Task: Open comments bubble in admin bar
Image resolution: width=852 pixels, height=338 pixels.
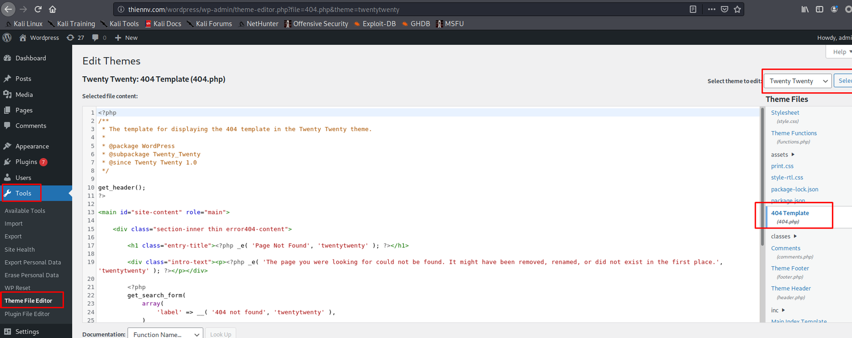Action: pyautogui.click(x=99, y=38)
